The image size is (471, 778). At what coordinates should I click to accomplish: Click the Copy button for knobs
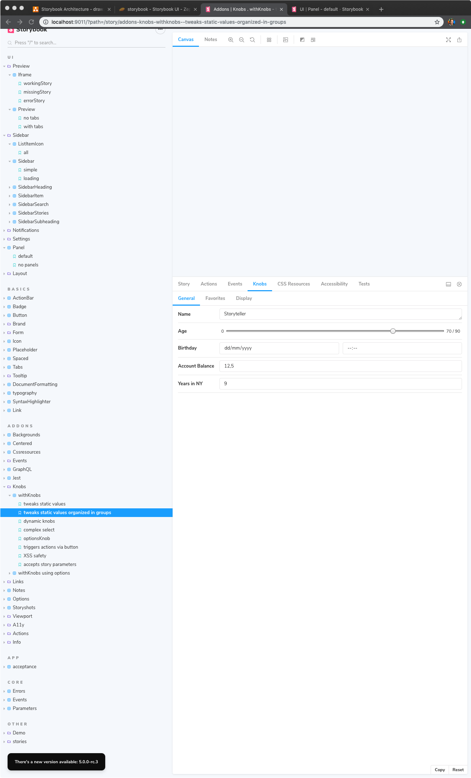pyautogui.click(x=440, y=770)
